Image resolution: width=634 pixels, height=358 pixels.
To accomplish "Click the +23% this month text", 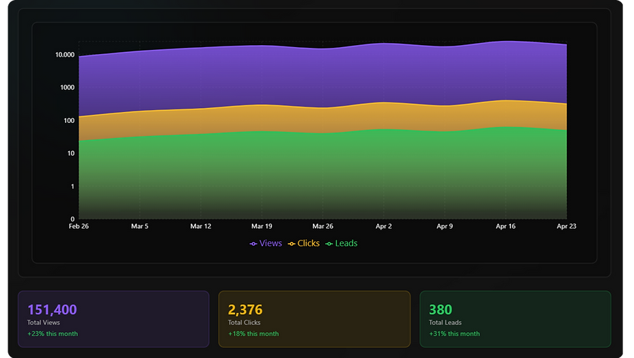I will click(x=53, y=333).
